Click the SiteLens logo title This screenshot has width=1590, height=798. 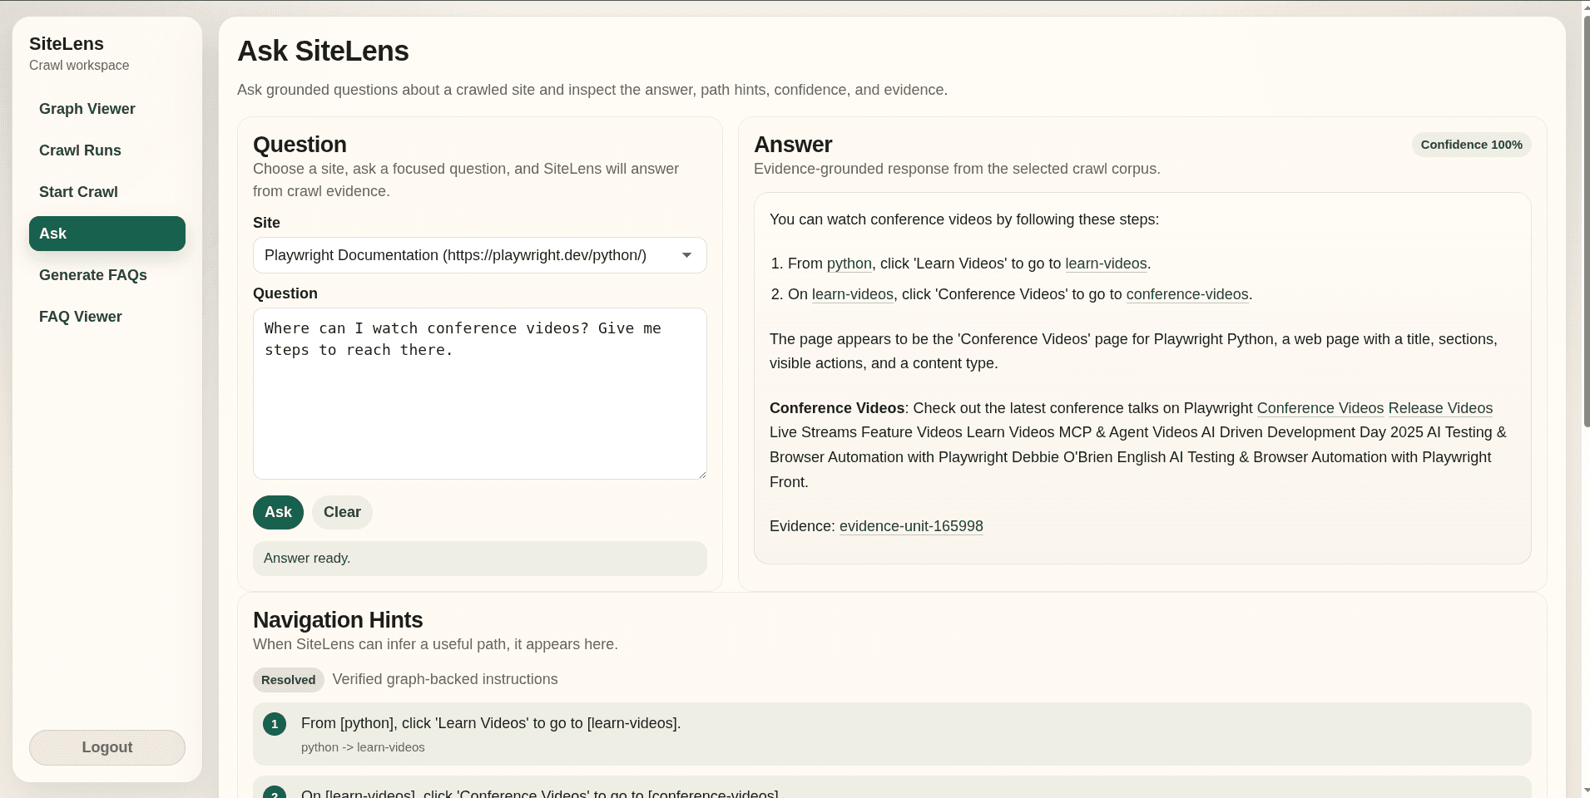coord(67,44)
